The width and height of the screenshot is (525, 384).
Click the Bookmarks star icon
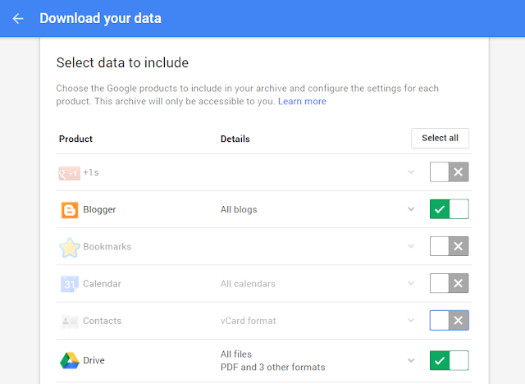[69, 248]
